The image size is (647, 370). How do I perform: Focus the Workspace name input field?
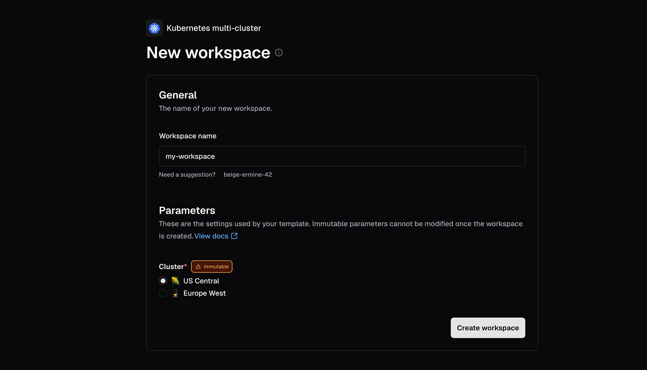click(342, 156)
